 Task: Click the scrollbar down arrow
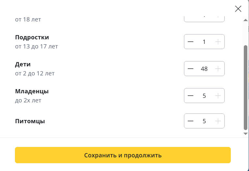(x=246, y=133)
